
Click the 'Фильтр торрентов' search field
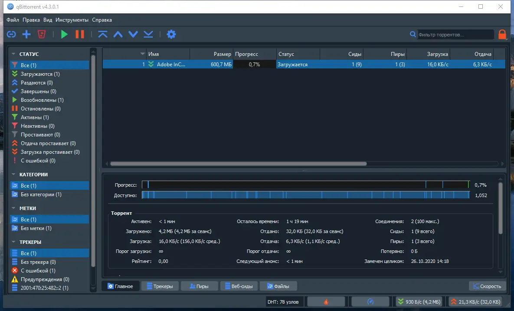(x=455, y=34)
